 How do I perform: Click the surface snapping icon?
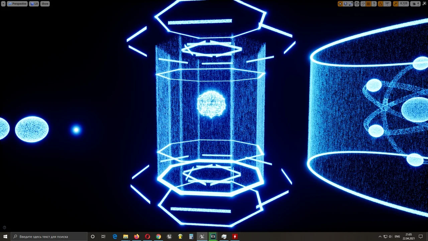click(363, 4)
